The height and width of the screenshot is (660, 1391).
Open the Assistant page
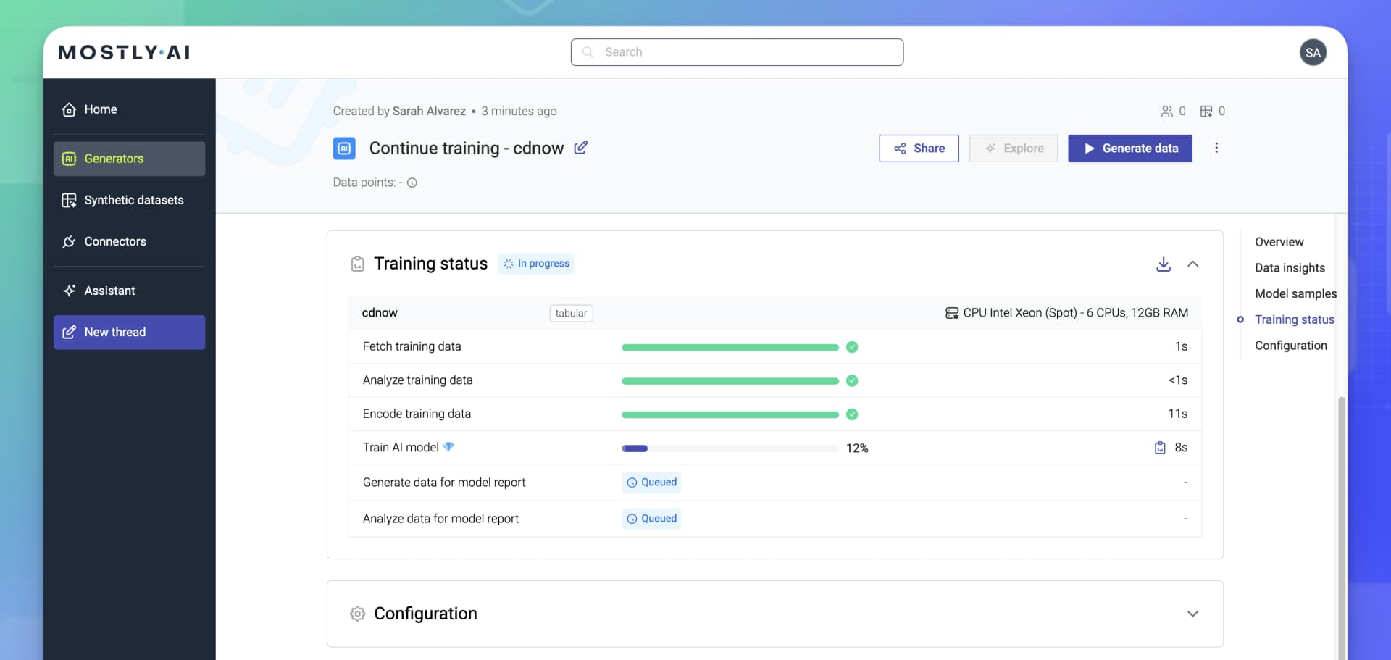[x=129, y=291]
